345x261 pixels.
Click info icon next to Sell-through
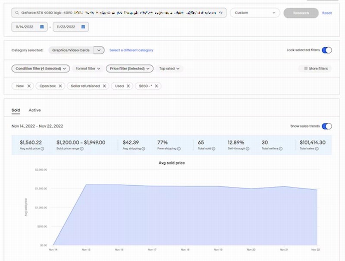click(248, 149)
